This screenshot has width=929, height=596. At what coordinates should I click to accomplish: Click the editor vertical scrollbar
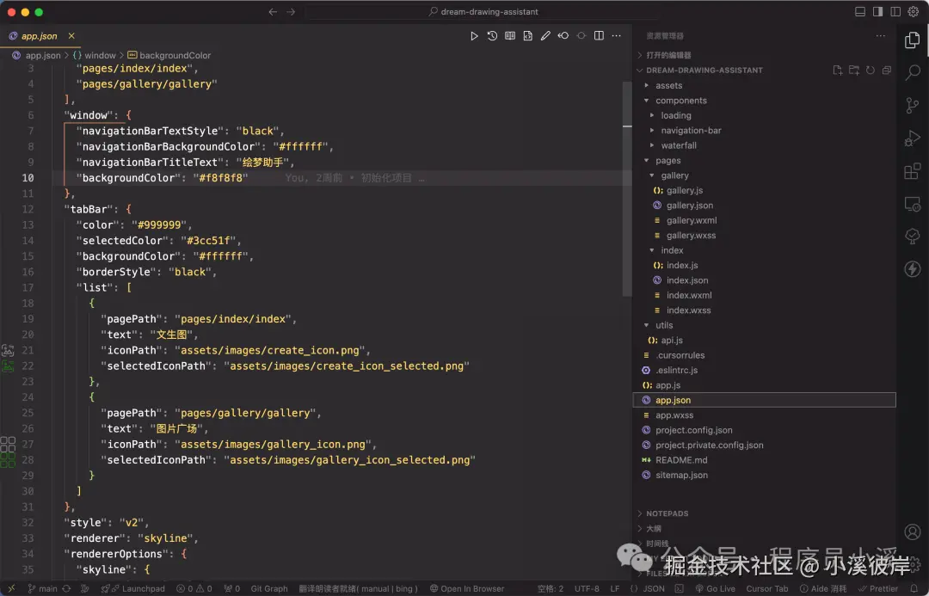coord(627,189)
